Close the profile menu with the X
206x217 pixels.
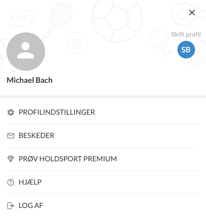[x=192, y=13]
